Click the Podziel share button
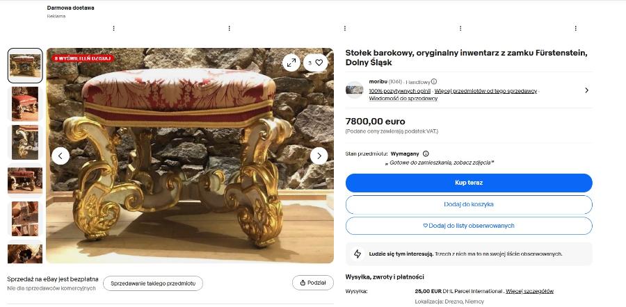 pyautogui.click(x=312, y=283)
